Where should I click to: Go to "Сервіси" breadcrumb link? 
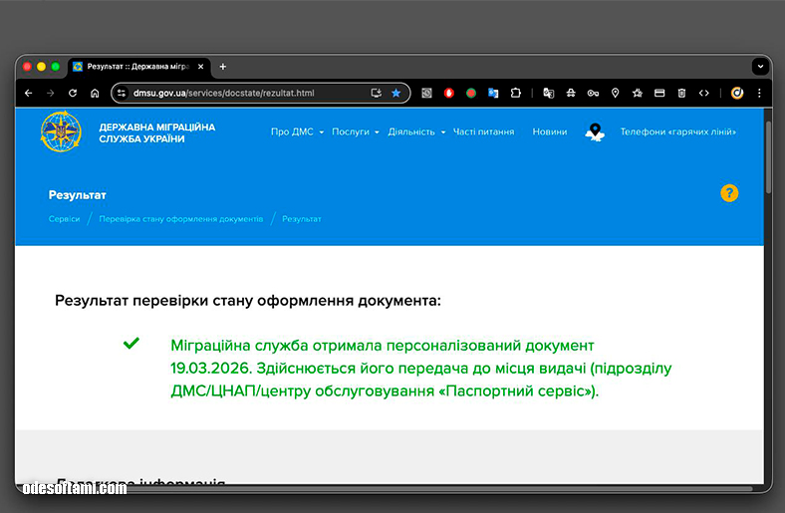click(64, 219)
